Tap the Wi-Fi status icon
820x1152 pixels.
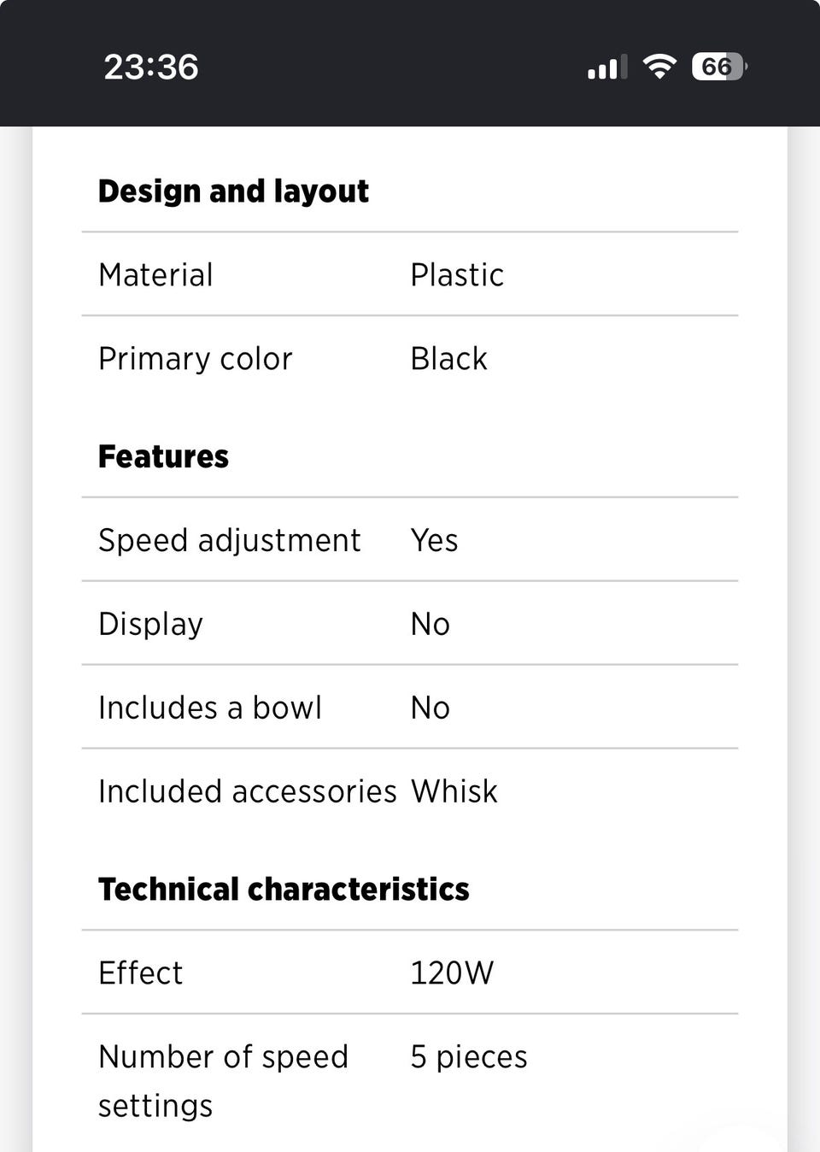(659, 67)
